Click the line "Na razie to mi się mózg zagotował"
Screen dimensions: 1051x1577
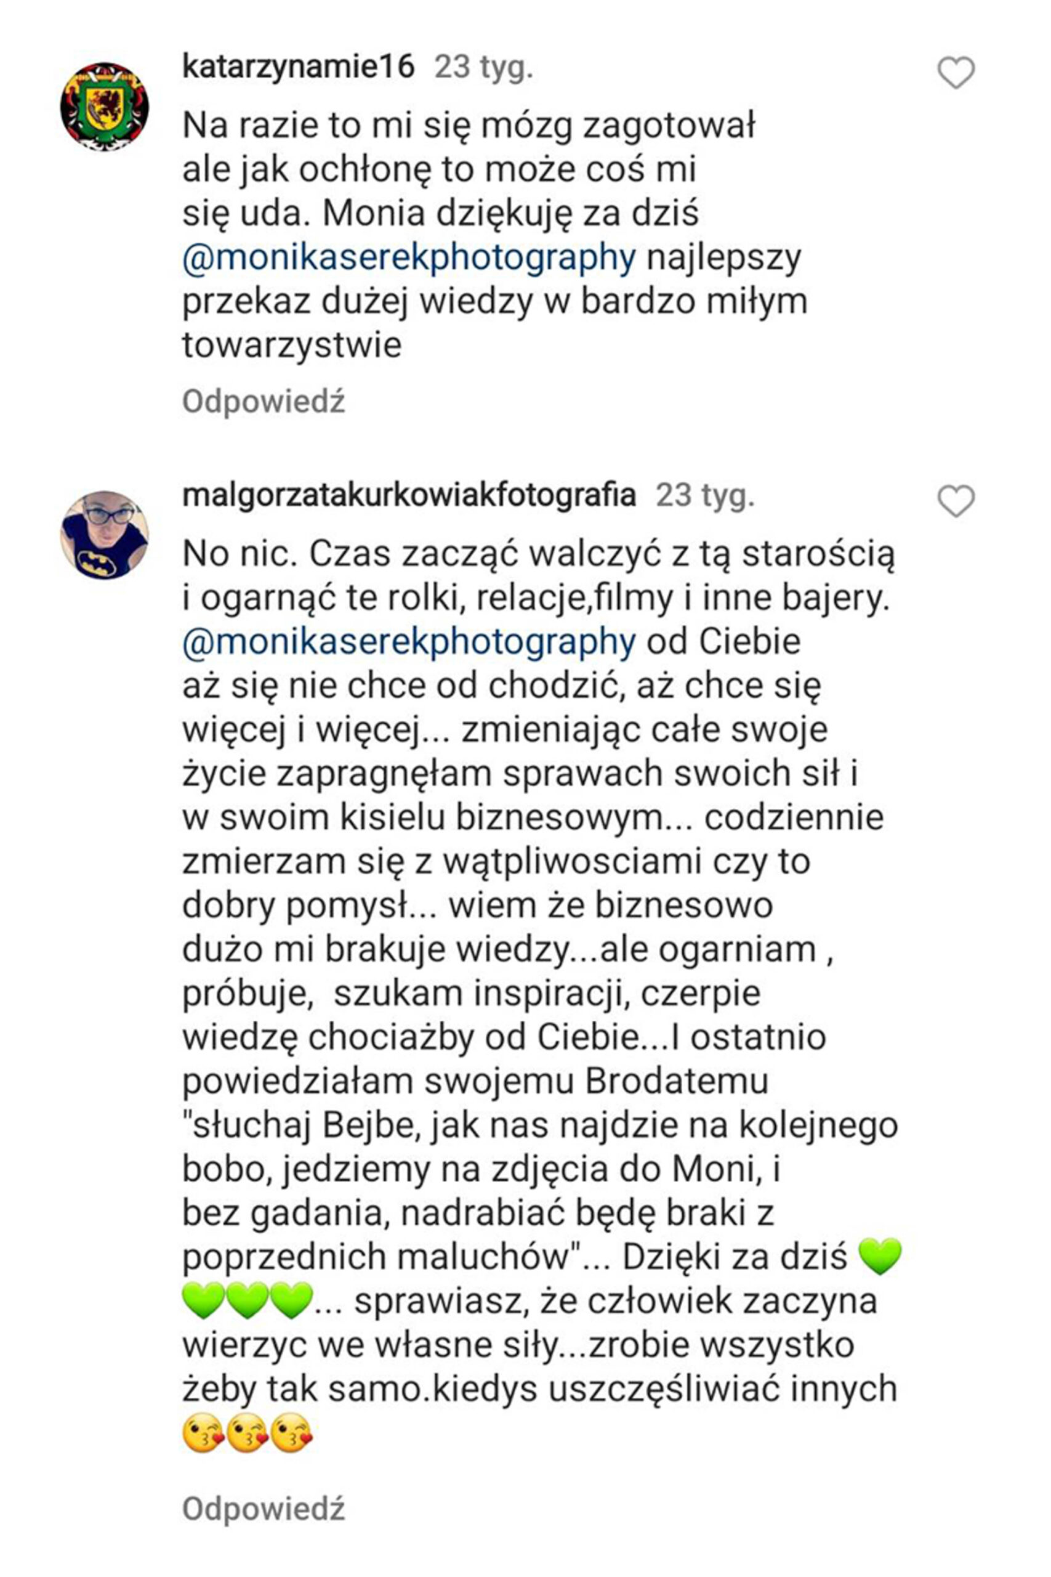pos(469,126)
